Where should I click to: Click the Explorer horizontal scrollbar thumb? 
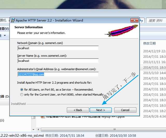point(104,129)
